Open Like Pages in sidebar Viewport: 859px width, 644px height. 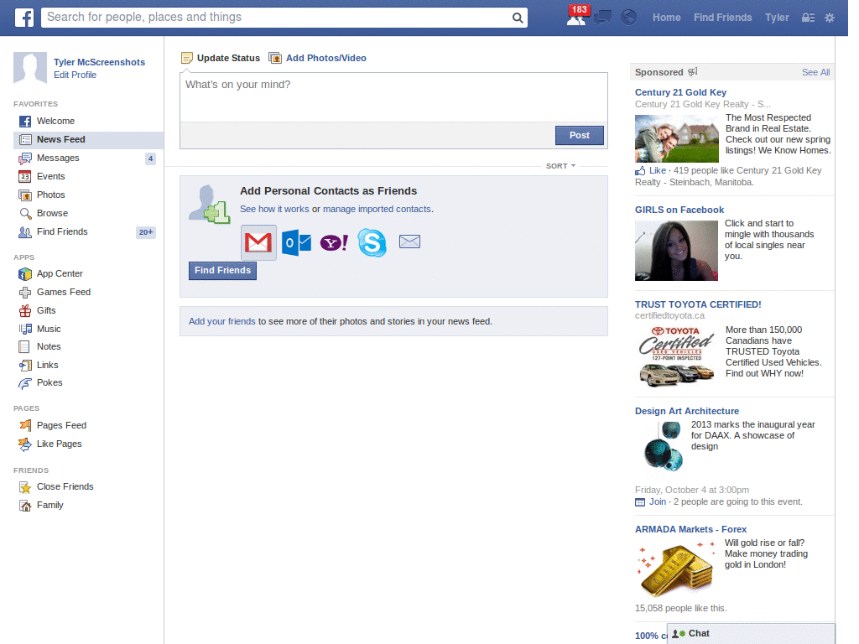pyautogui.click(x=60, y=444)
